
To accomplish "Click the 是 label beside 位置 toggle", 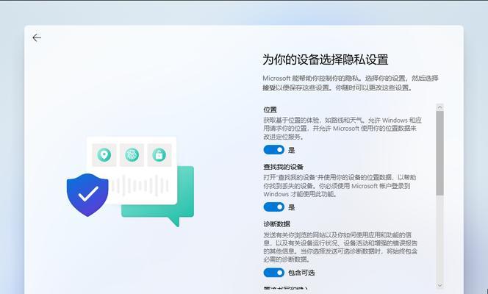I will coord(291,150).
